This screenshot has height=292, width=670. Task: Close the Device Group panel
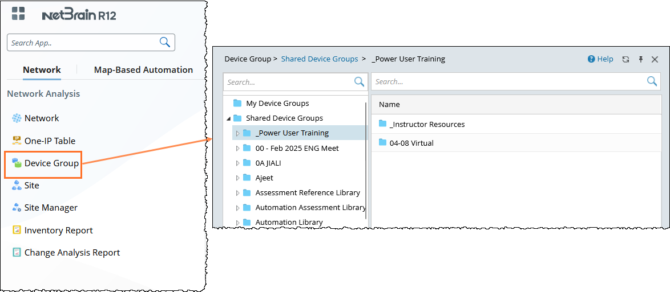coord(655,60)
